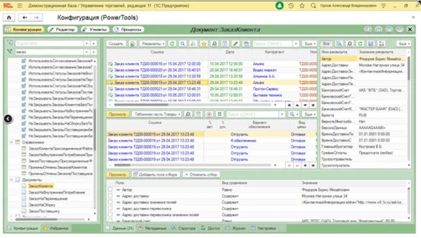Viewport: 421px width, 238px height.
Task: Select ЗаказНаПеремещение in documents tree
Action: tap(48, 199)
